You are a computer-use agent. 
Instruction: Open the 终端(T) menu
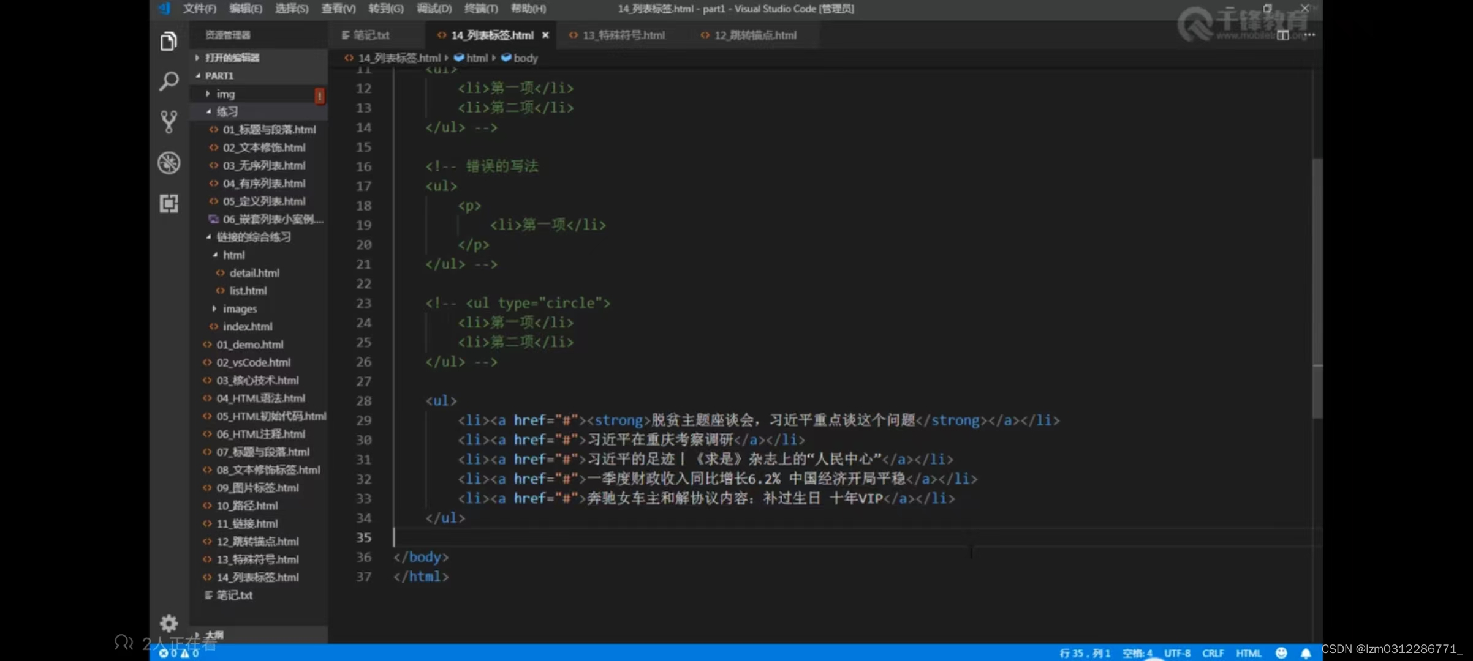(x=481, y=9)
